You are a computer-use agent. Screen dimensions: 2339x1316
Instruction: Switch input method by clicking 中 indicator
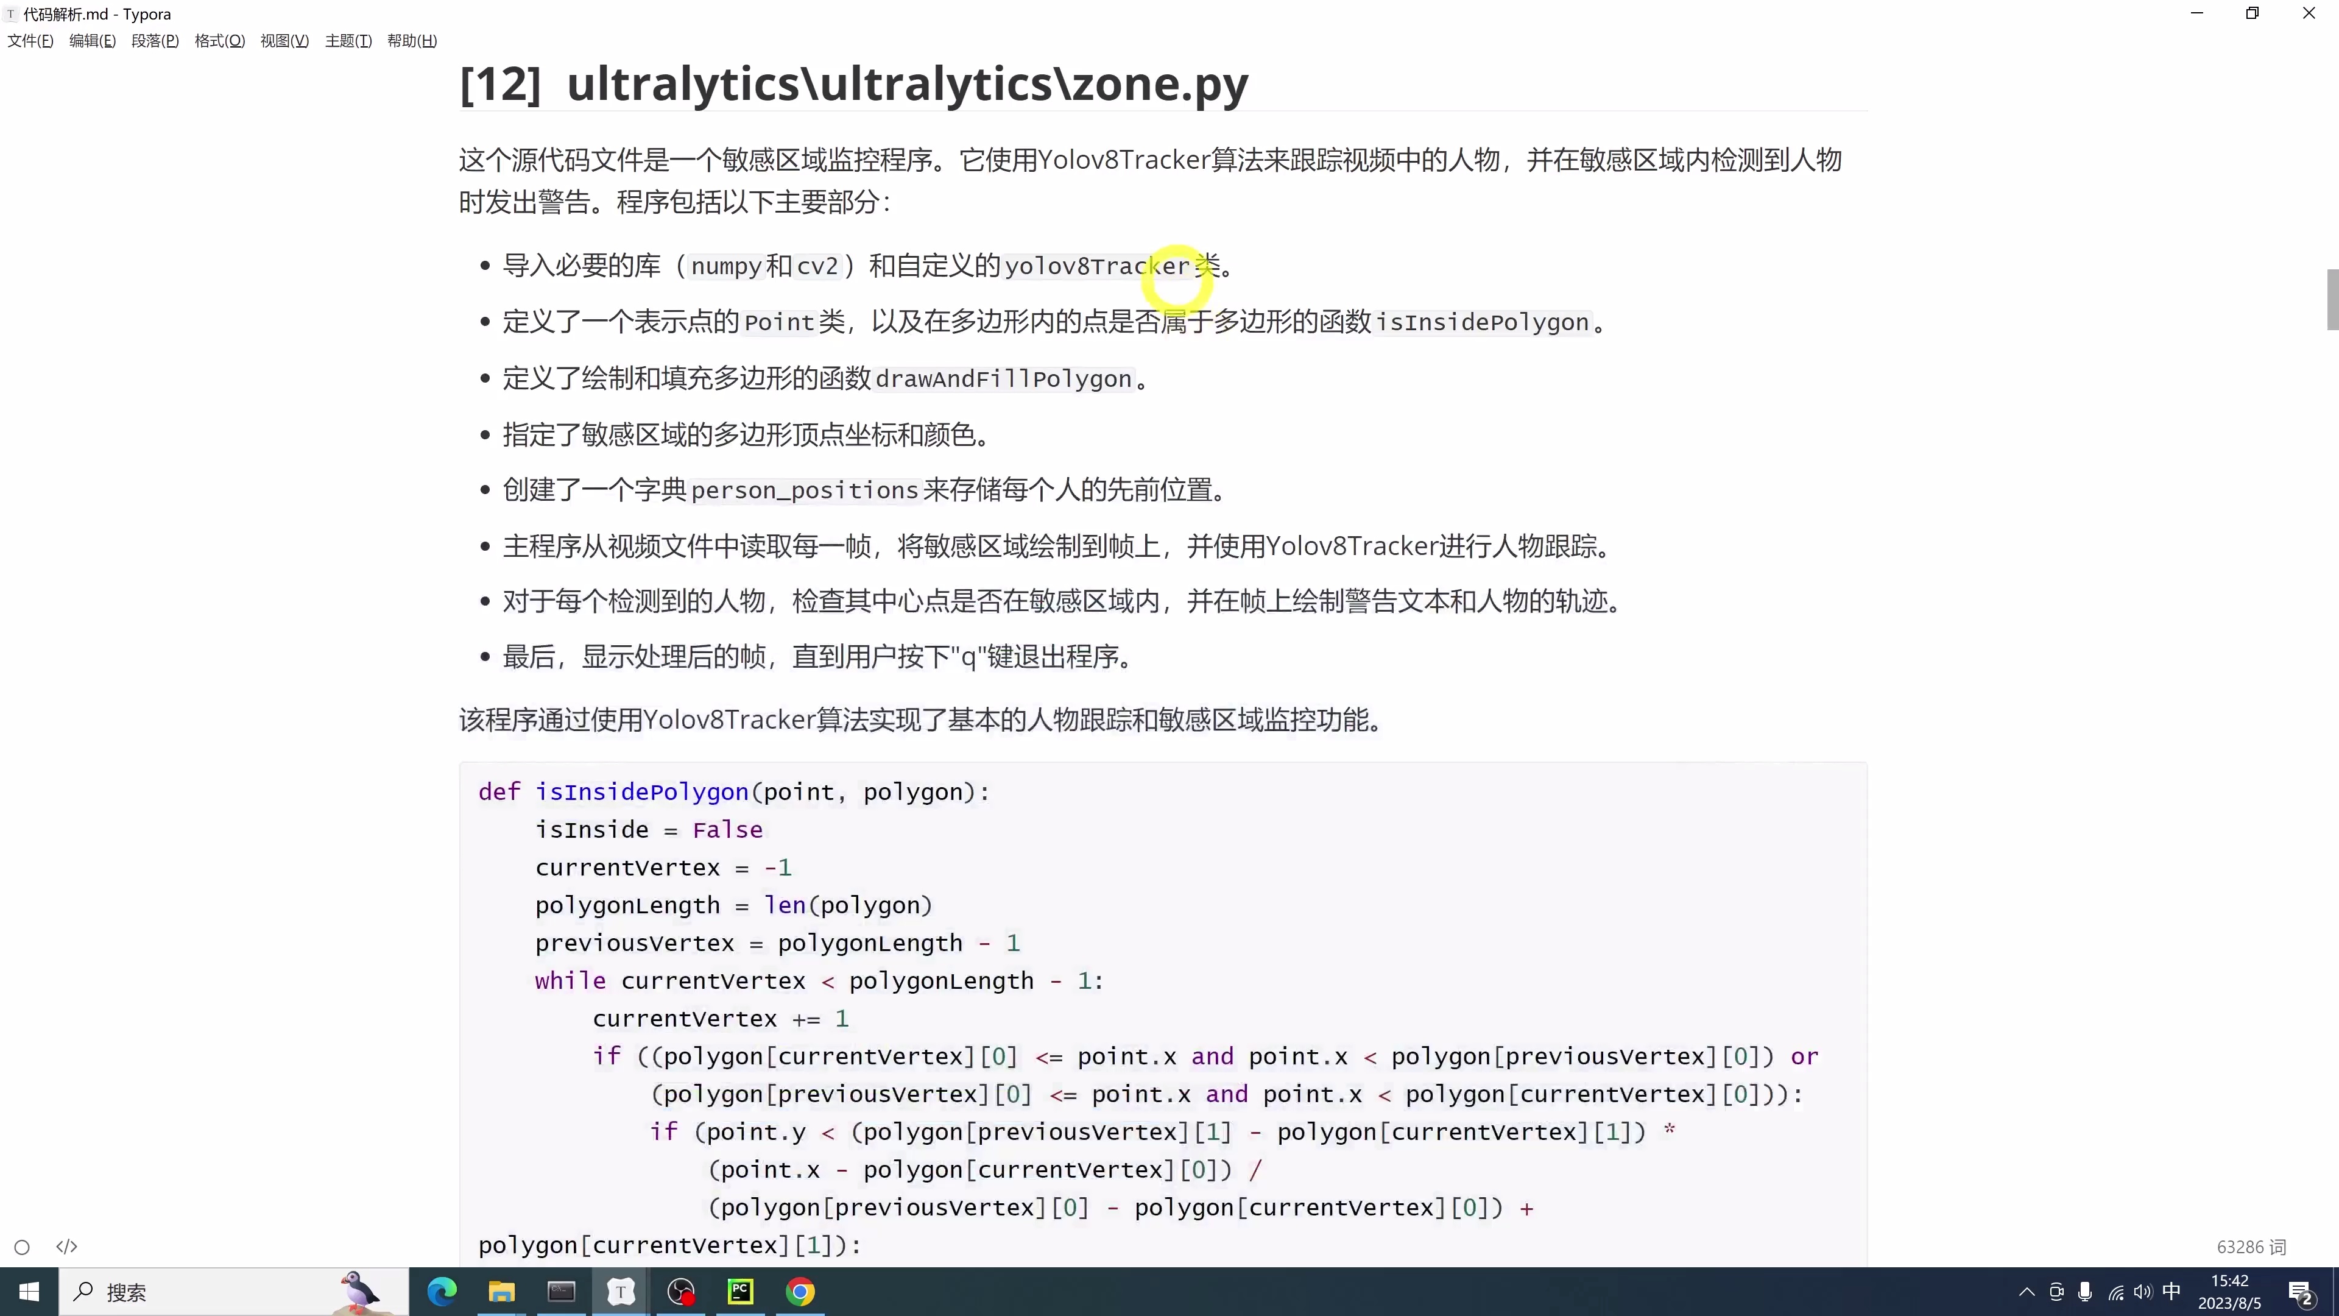click(x=2171, y=1292)
